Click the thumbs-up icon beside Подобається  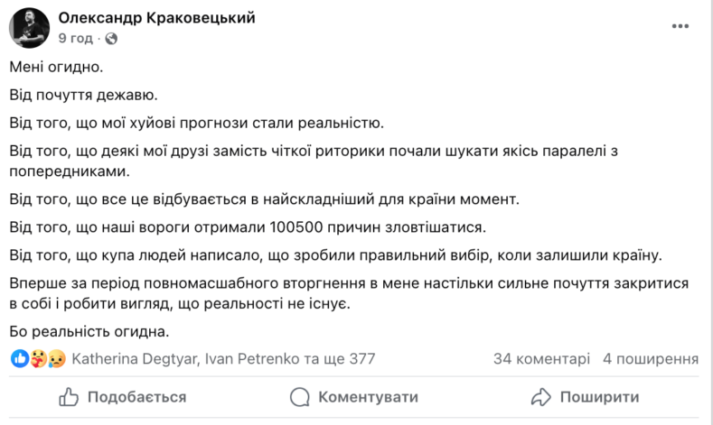tap(69, 397)
